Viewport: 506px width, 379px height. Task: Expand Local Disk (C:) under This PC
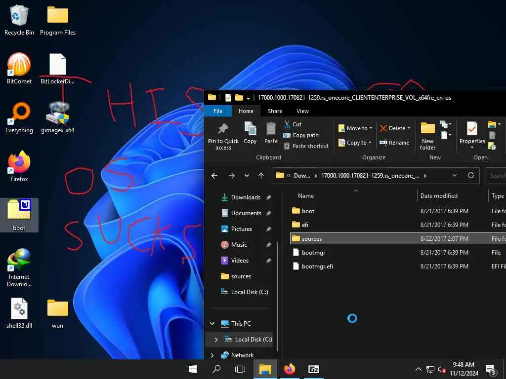point(216,340)
